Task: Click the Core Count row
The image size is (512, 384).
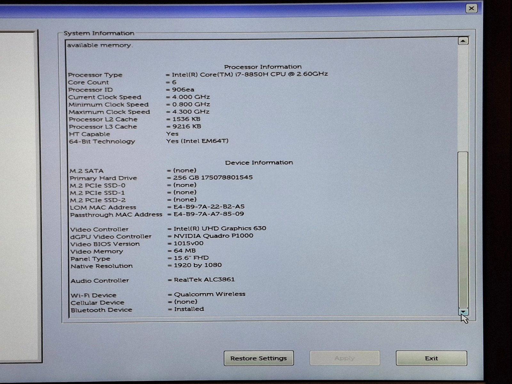Action: 122,82
